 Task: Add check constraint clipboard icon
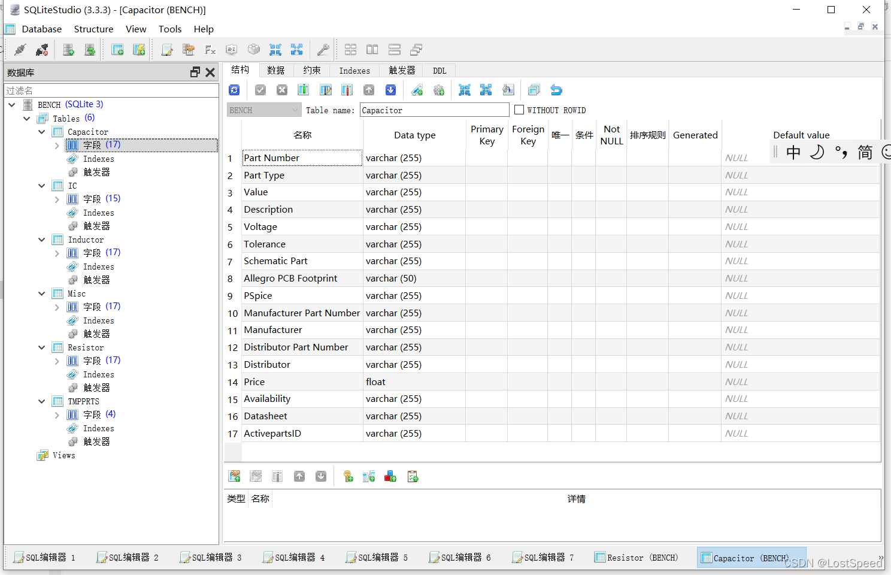(413, 476)
